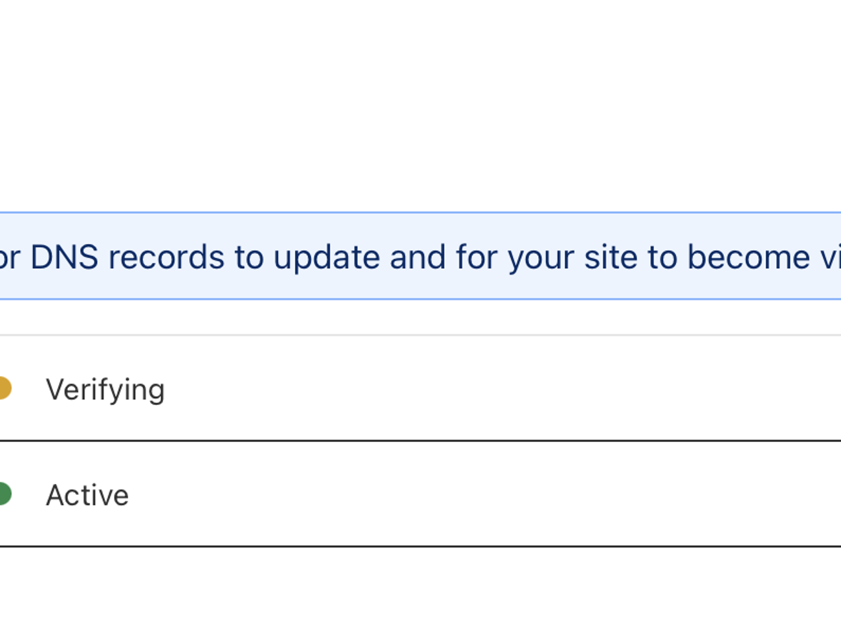Click the word "for" before "your site"

click(x=476, y=257)
